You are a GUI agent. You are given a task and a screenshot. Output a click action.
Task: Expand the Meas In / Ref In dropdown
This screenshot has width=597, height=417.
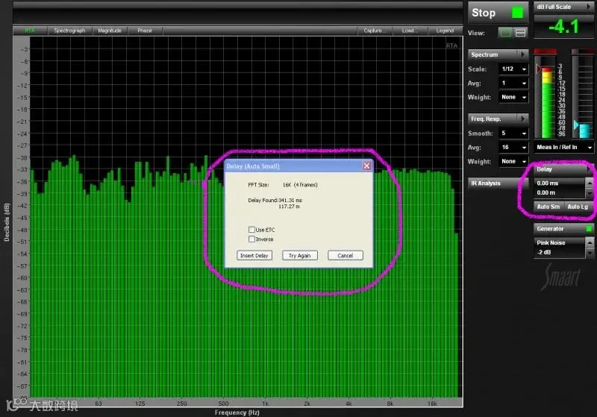coord(563,147)
